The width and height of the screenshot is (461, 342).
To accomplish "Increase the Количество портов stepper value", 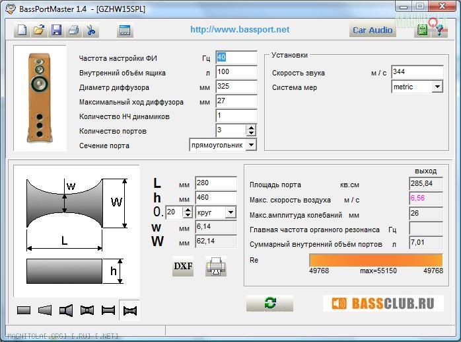I will [x=251, y=128].
